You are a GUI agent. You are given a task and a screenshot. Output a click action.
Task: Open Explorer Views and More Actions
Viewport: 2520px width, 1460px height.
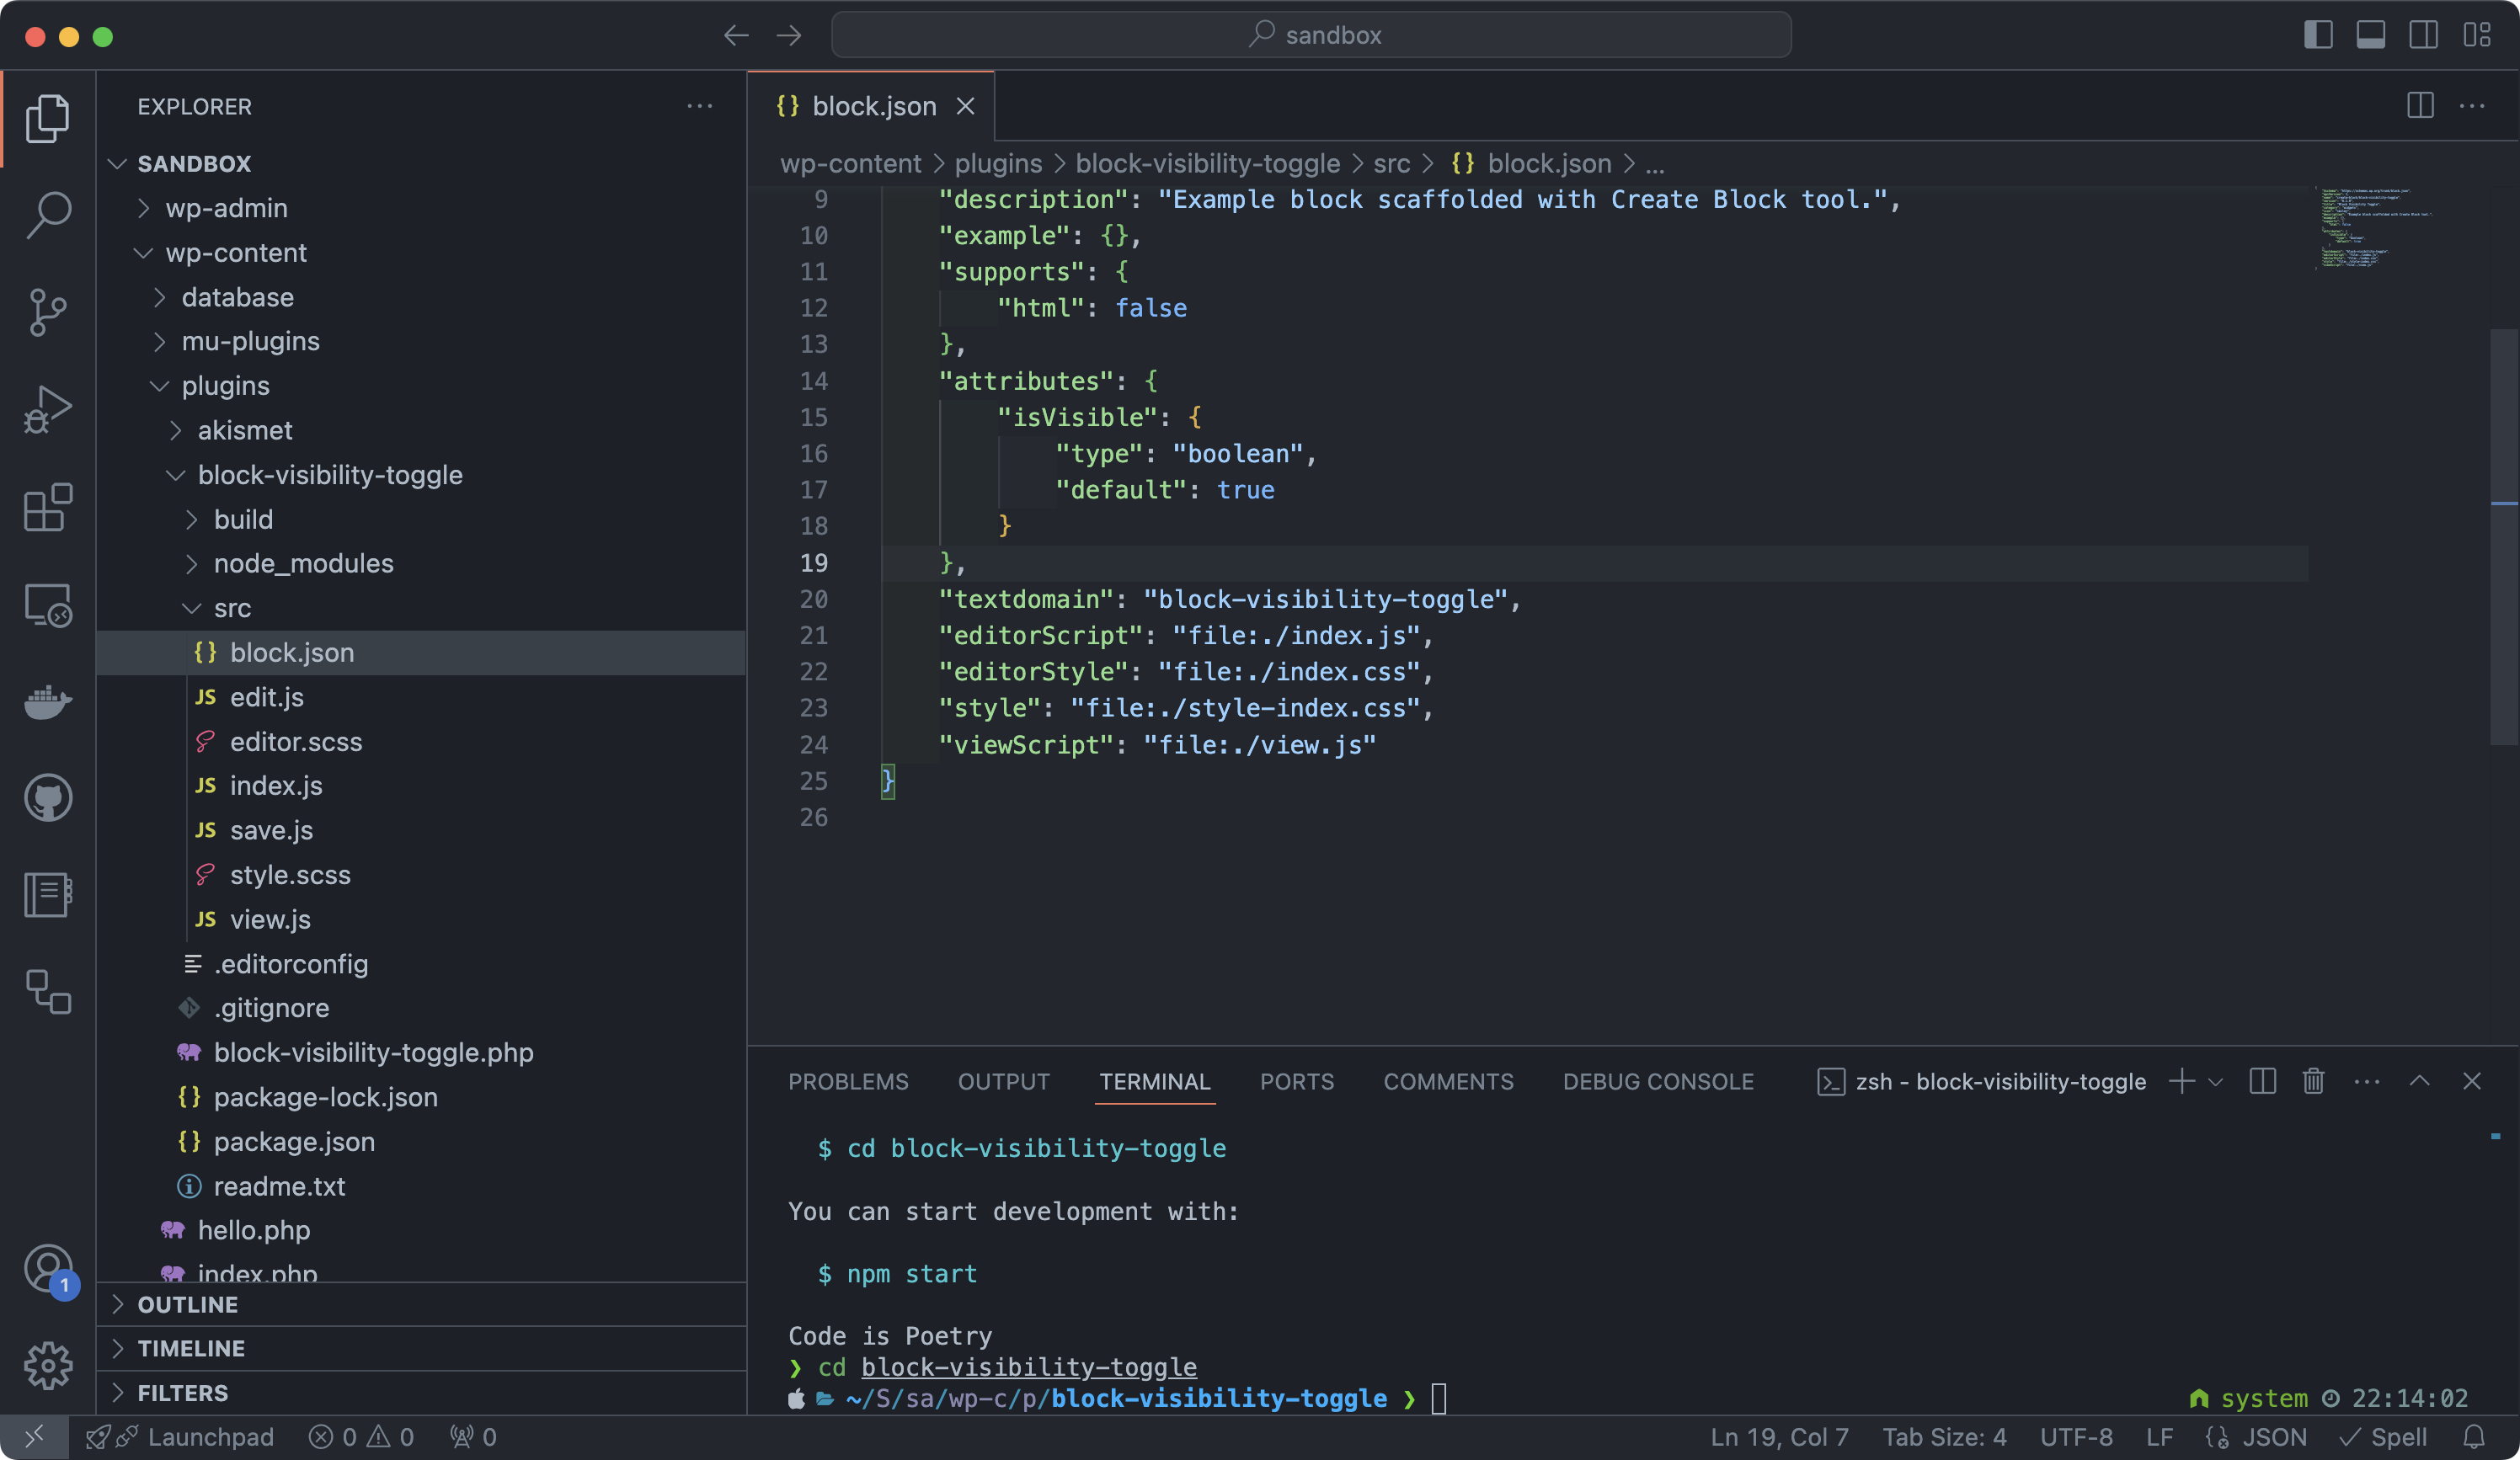tap(700, 106)
